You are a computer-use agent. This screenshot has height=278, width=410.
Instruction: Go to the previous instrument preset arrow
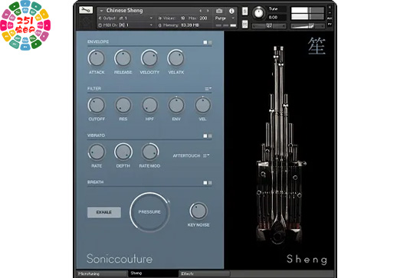point(201,11)
